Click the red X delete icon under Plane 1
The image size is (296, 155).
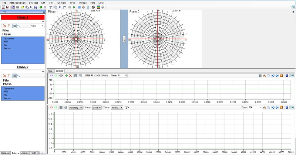tap(4, 26)
